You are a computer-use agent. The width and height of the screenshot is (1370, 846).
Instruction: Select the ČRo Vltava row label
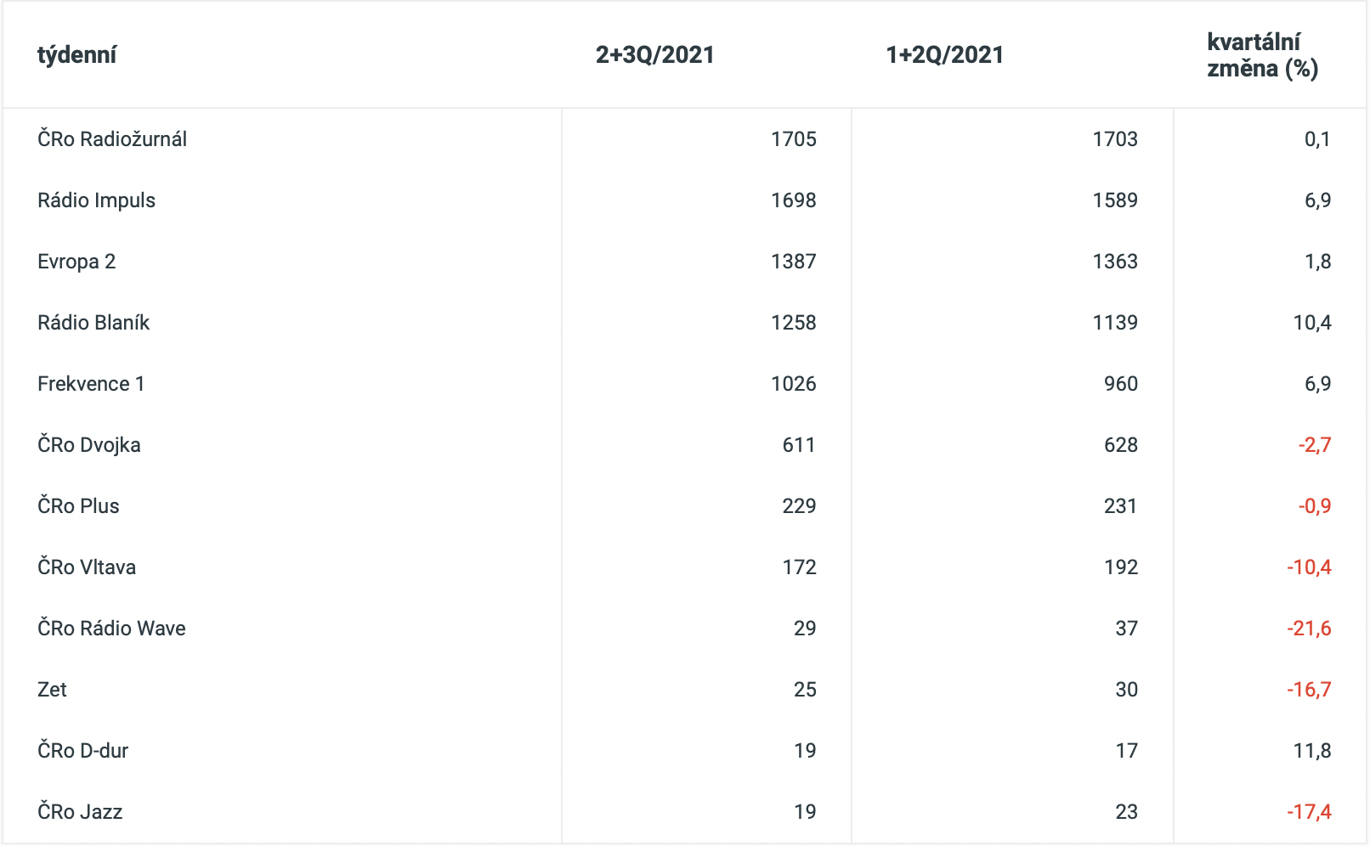click(x=87, y=567)
